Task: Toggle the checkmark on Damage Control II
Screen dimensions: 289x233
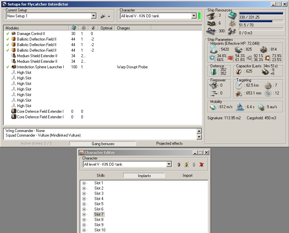Action: tap(8, 34)
